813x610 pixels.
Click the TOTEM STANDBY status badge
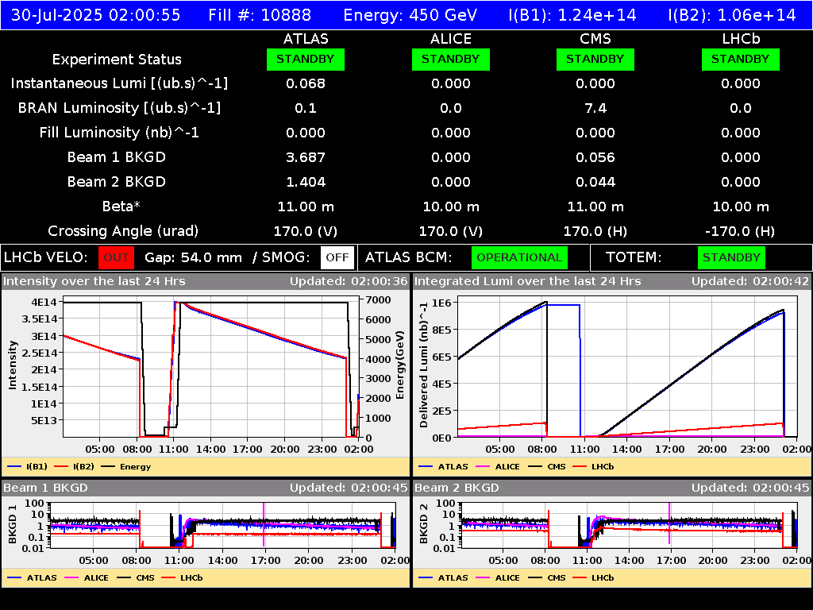[731, 258]
